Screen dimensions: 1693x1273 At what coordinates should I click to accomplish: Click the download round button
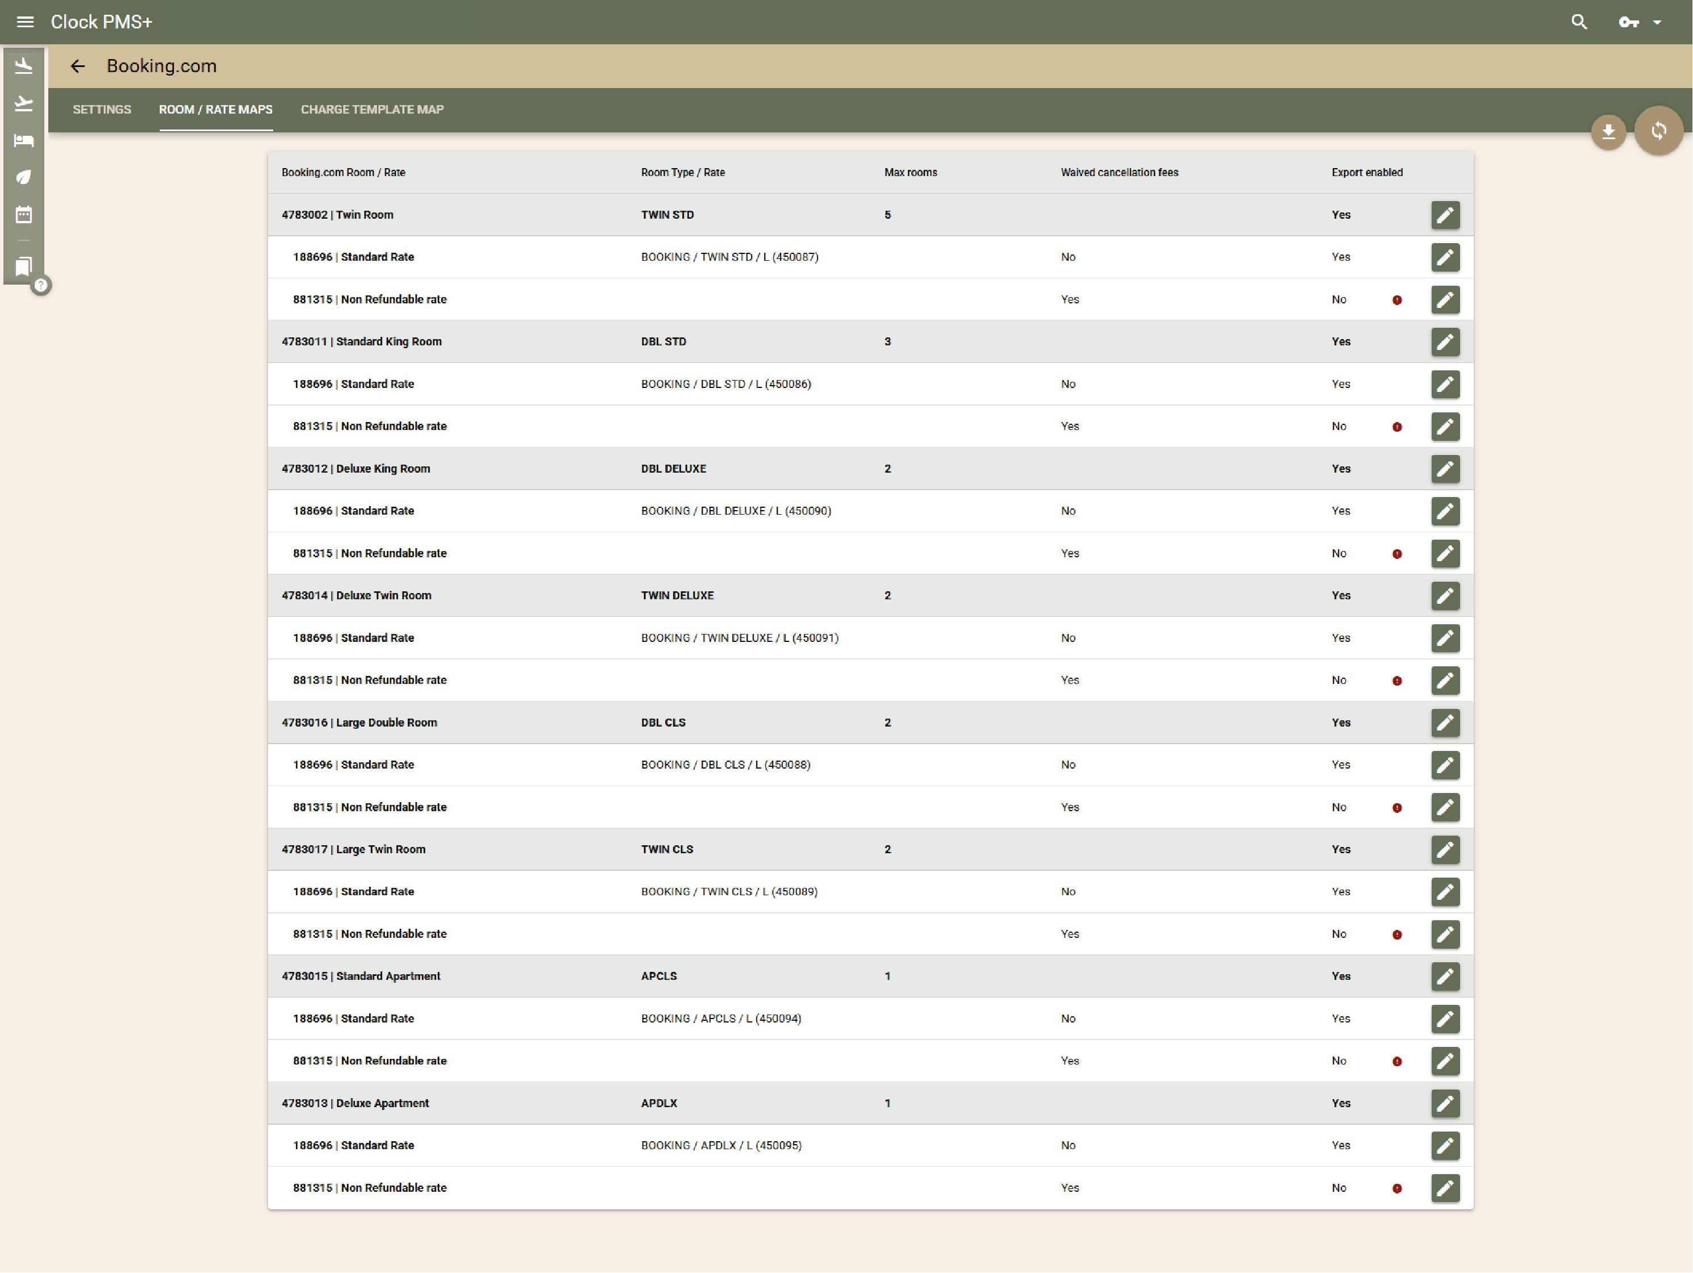click(x=1608, y=132)
